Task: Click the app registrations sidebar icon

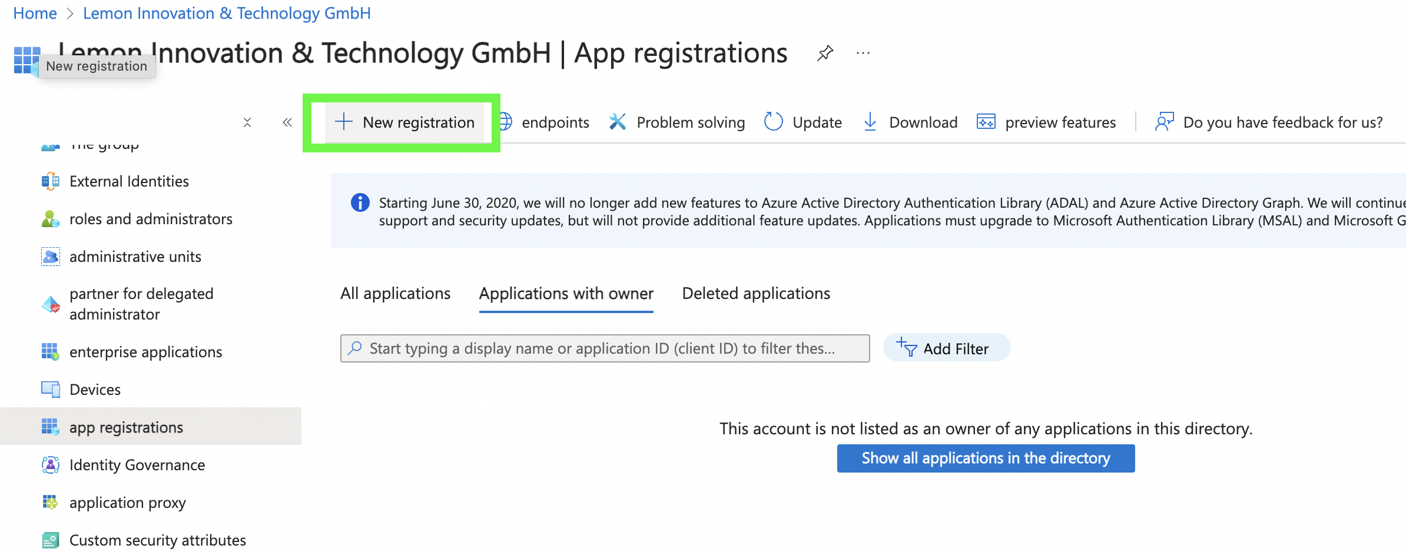Action: click(51, 427)
